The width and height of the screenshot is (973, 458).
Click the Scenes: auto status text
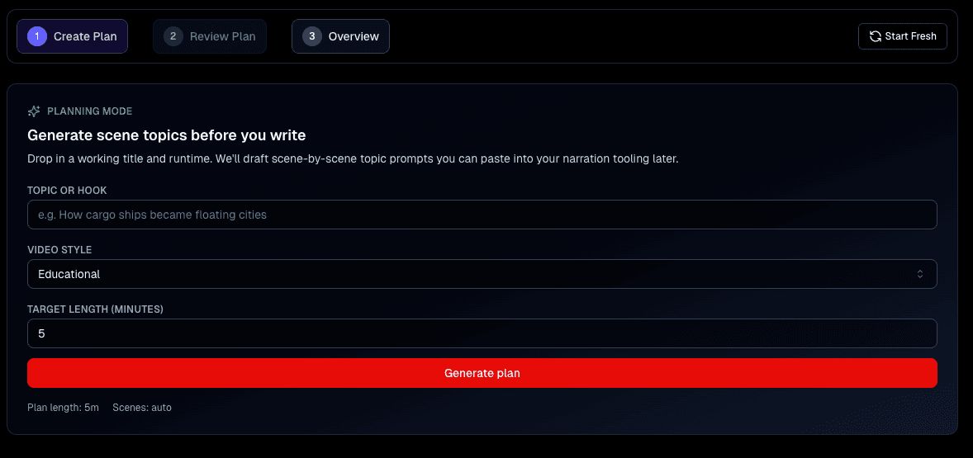(x=142, y=408)
